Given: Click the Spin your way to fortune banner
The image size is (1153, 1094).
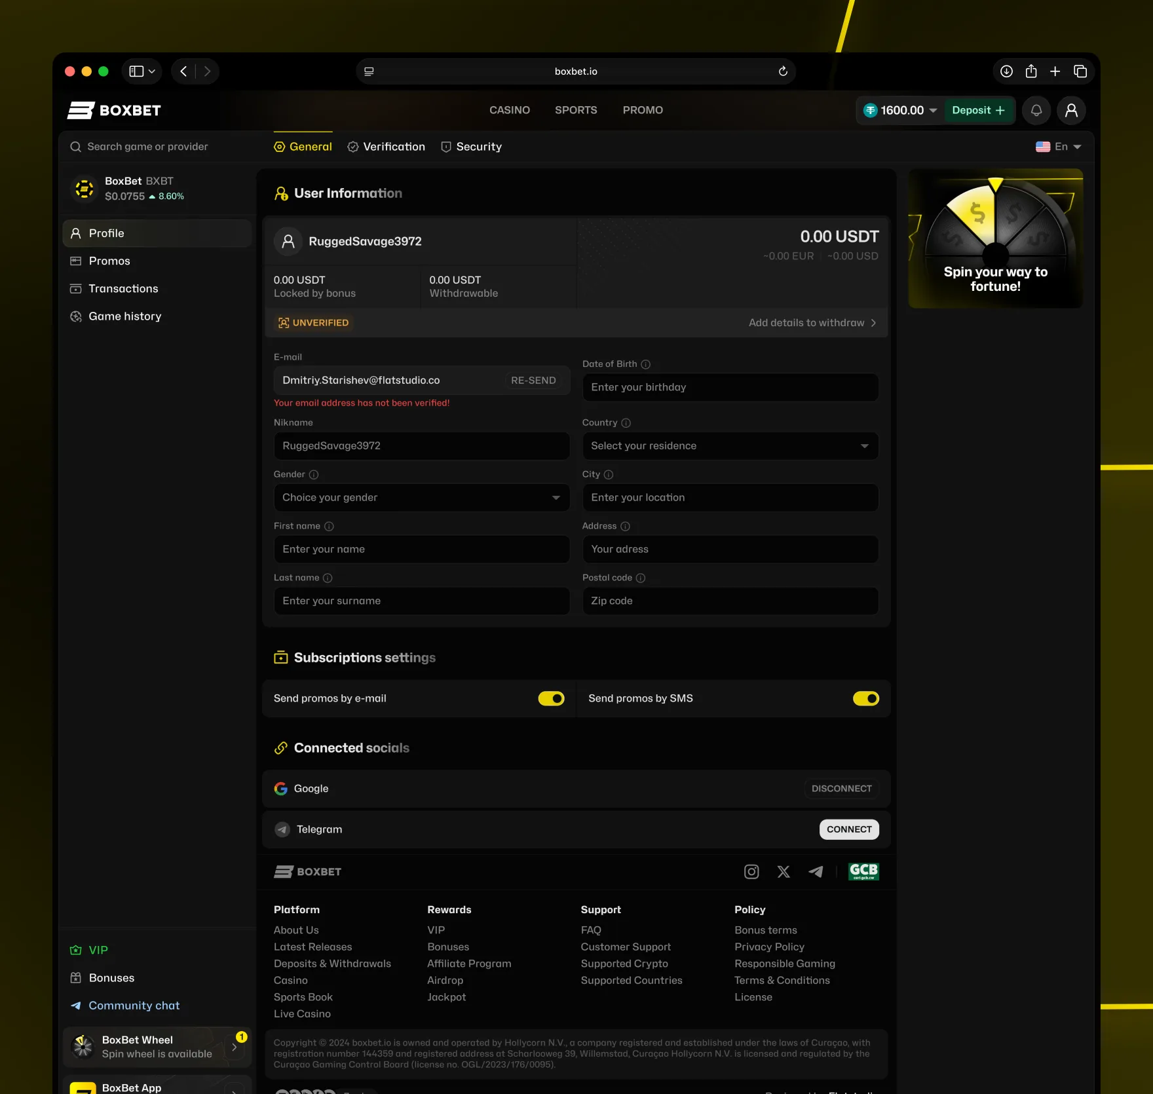Looking at the screenshot, I should (995, 238).
